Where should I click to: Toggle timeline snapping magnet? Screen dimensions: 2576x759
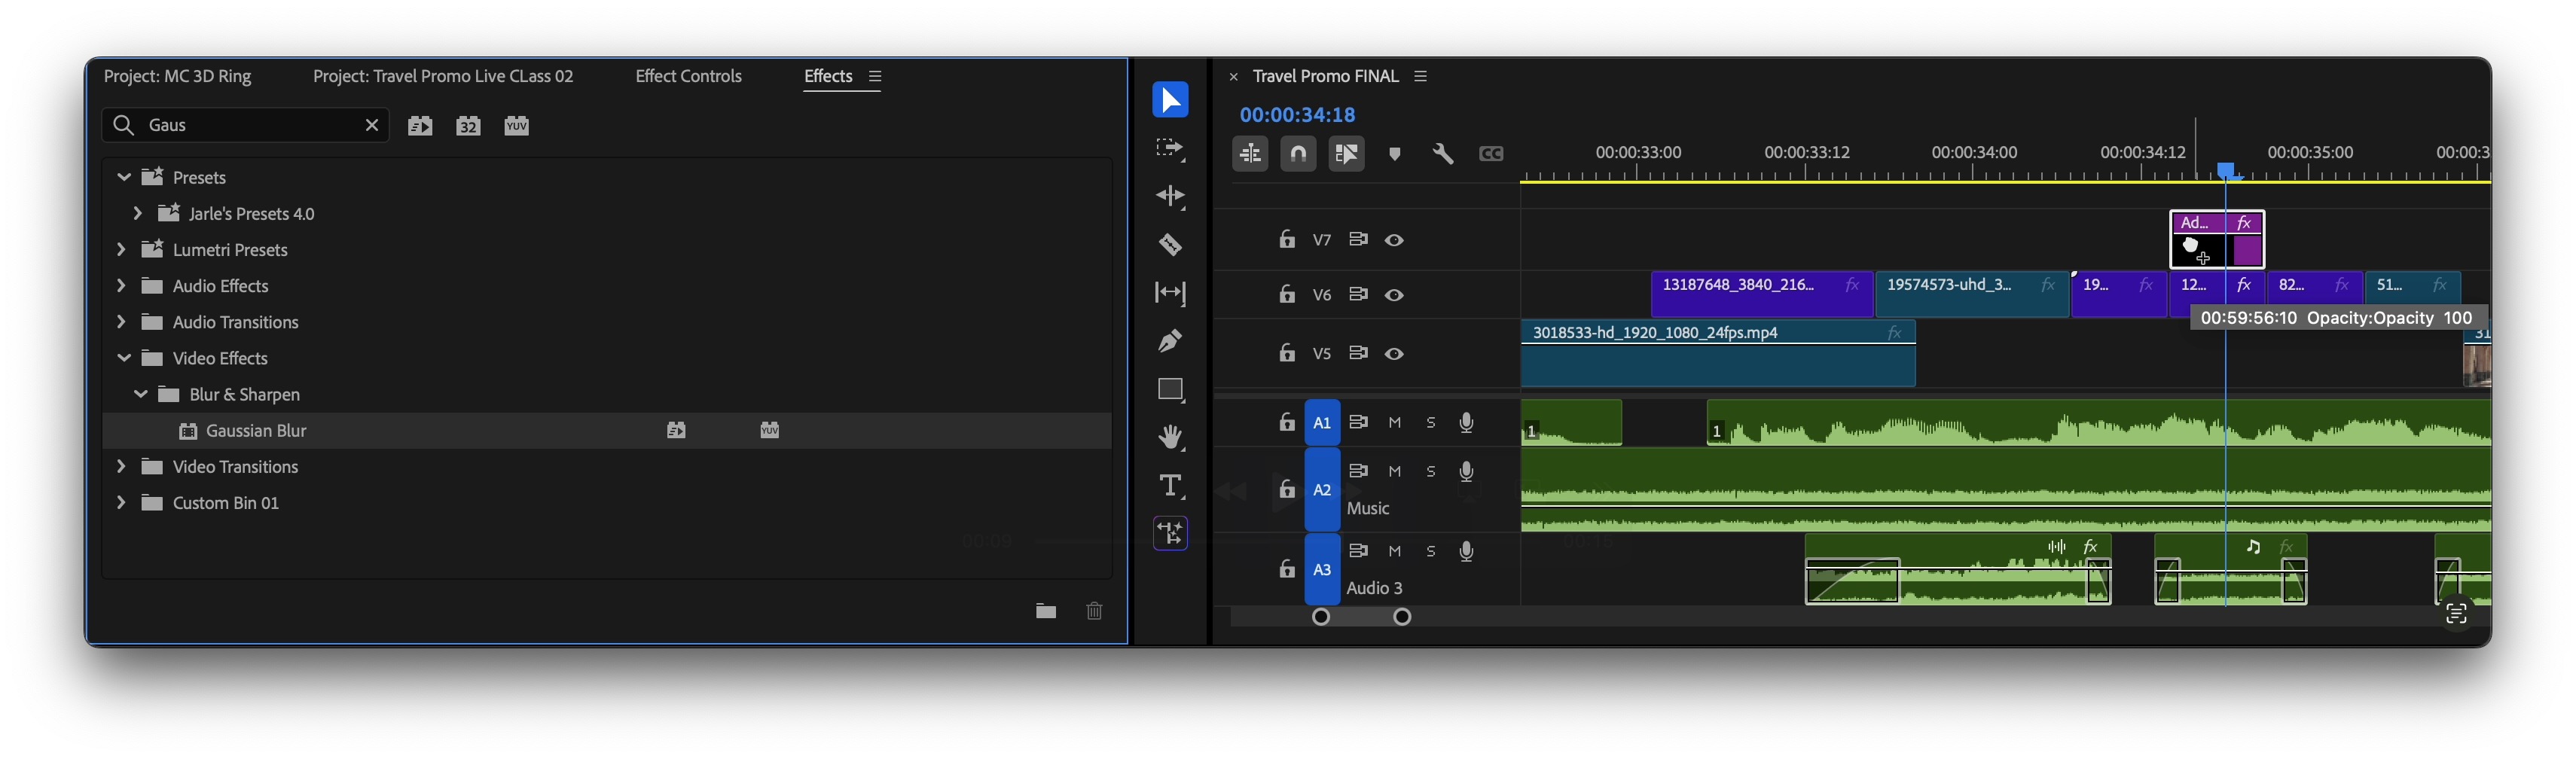click(1298, 154)
